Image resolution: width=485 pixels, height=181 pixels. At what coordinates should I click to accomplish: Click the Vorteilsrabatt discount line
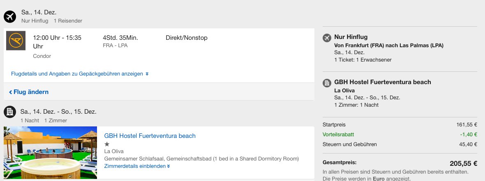pos(338,134)
